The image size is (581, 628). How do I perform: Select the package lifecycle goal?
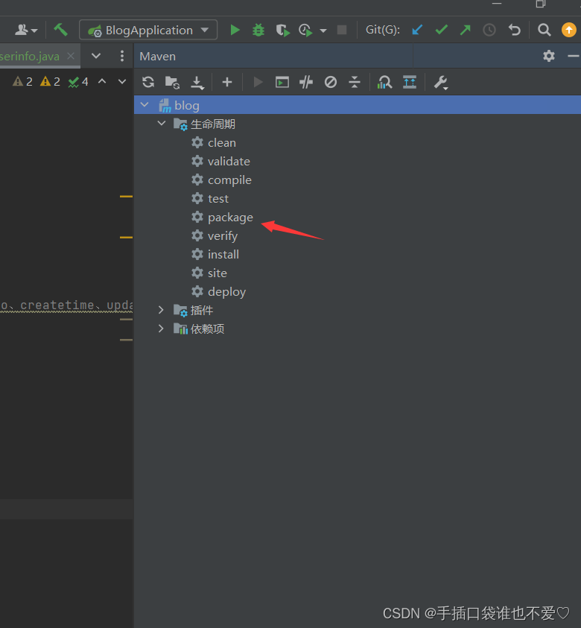tap(230, 218)
